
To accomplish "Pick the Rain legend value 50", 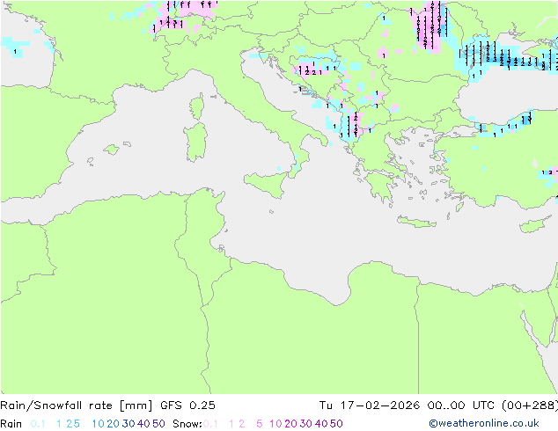I will click(158, 424).
